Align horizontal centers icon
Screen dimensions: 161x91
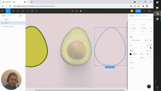(134, 19)
